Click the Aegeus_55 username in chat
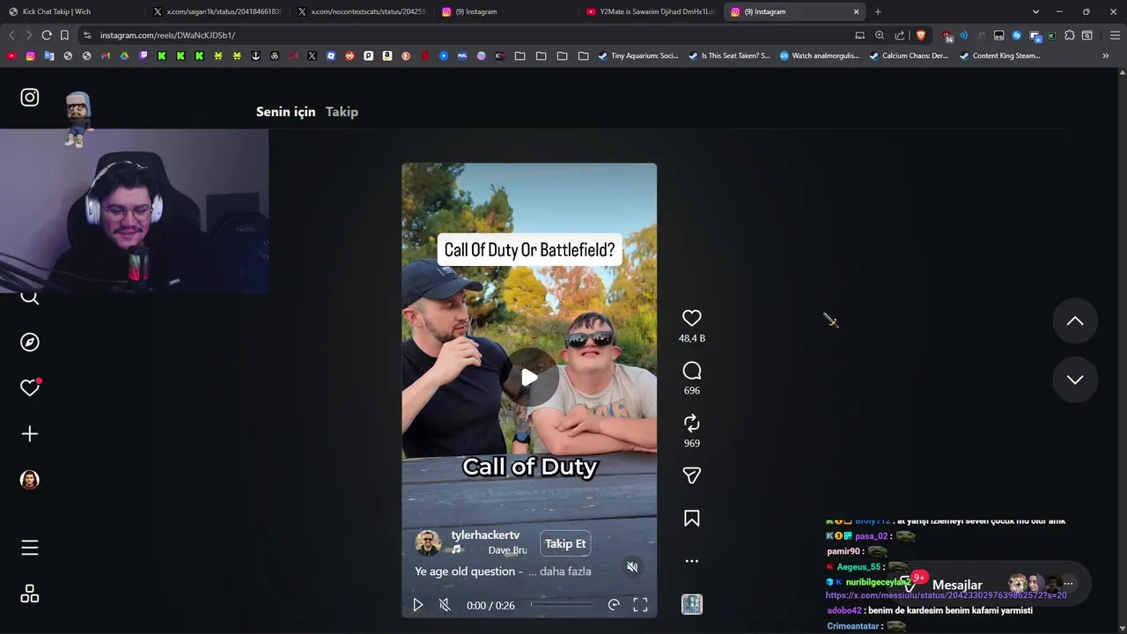Image resolution: width=1127 pixels, height=634 pixels. 858,567
